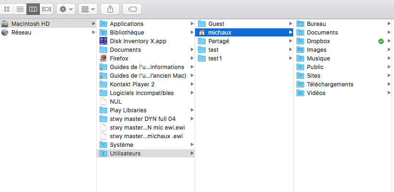The width and height of the screenshot is (394, 192).
Task: Select the Macintosh HD drive
Action: tap(30, 24)
